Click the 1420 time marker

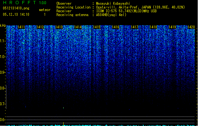point(191,27)
